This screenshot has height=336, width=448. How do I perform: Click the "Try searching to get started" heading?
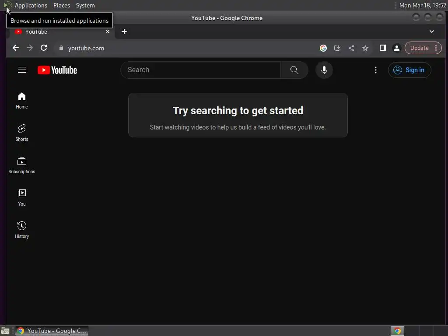[238, 111]
